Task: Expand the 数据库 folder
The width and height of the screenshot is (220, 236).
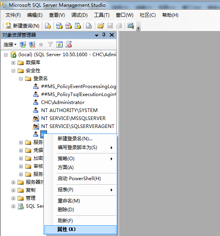Action: [13, 63]
